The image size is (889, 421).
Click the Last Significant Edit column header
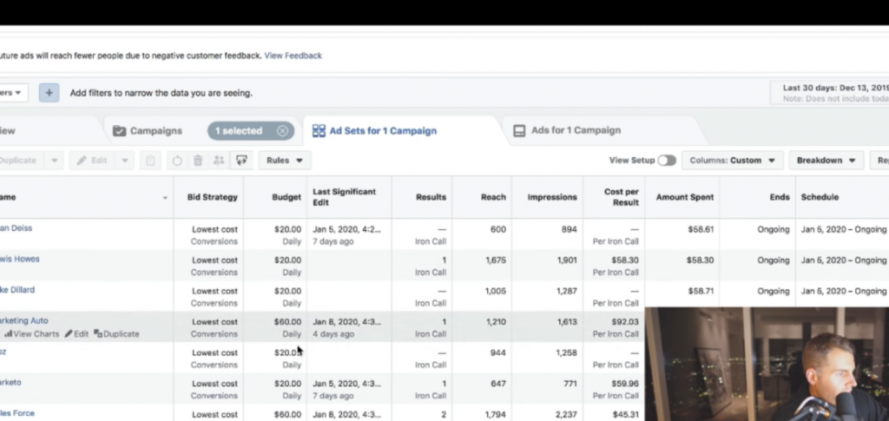(344, 197)
